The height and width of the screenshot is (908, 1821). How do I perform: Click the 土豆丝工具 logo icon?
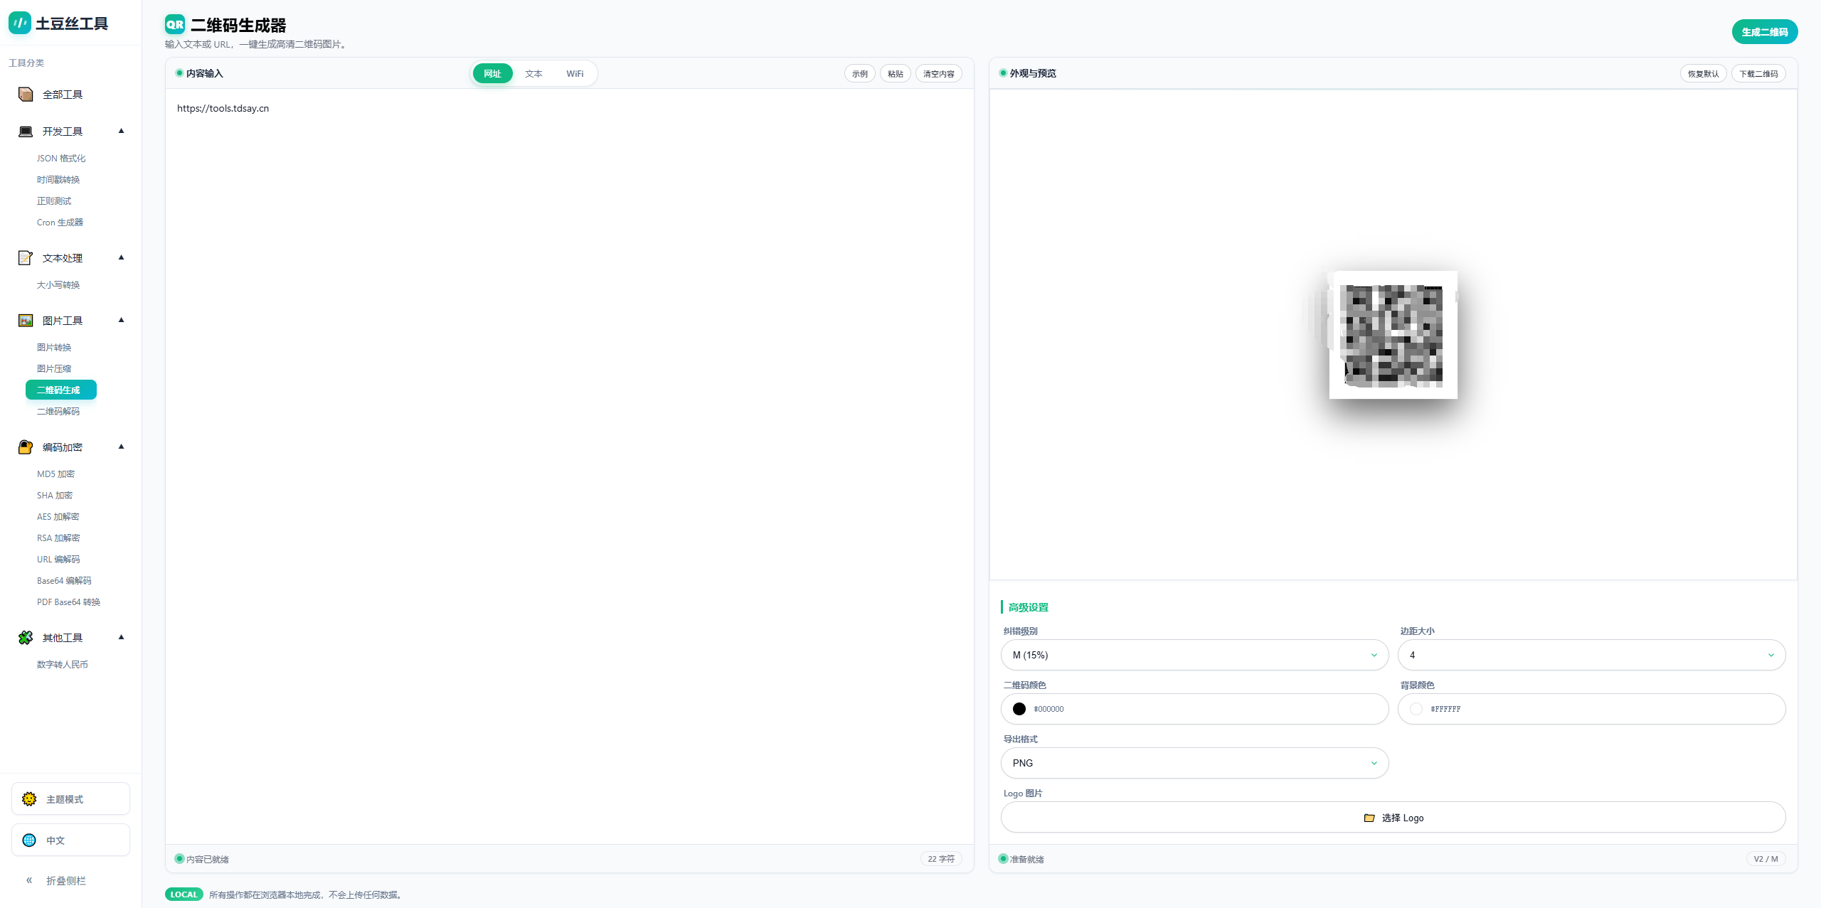click(19, 23)
